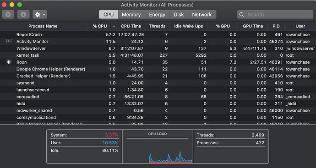Click kernel_task thread count 227
The width and height of the screenshot is (316, 168).
pyautogui.click(x=163, y=55)
